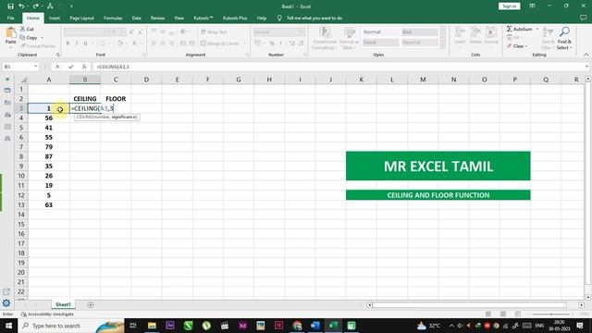
Task: Switch to Normal view in status bar
Action: (x=488, y=314)
